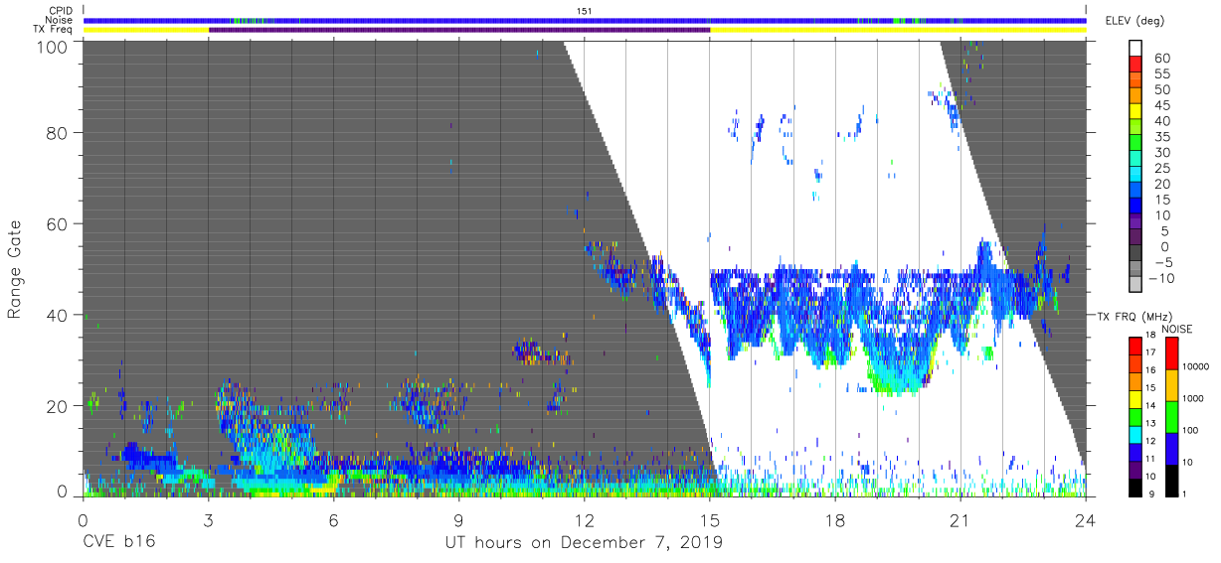
Task: Click the 'Range Gate' y-axis title
Action: [15, 269]
